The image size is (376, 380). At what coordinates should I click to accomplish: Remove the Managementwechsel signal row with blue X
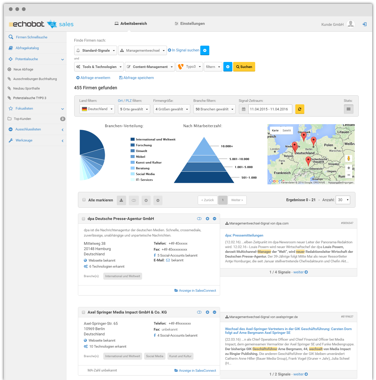(x=205, y=50)
